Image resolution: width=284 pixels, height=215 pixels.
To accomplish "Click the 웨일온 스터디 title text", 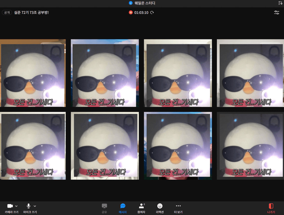I will coord(145,3).
